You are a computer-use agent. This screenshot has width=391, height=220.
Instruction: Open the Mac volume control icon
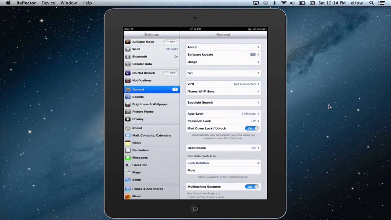tap(292, 3)
